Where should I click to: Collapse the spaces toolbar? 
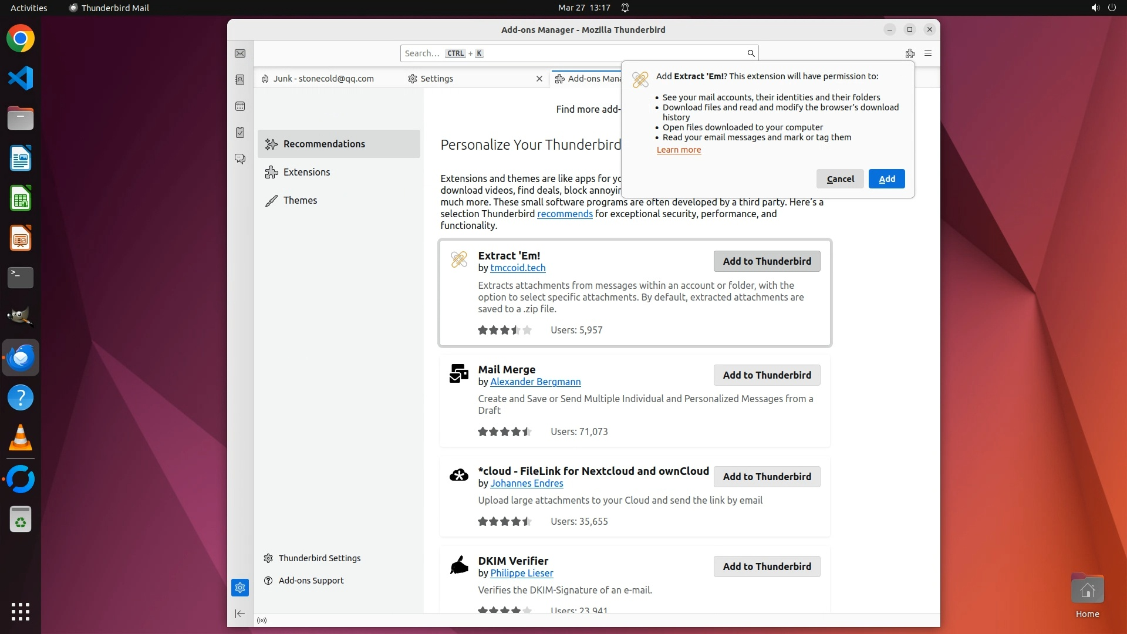tap(240, 614)
